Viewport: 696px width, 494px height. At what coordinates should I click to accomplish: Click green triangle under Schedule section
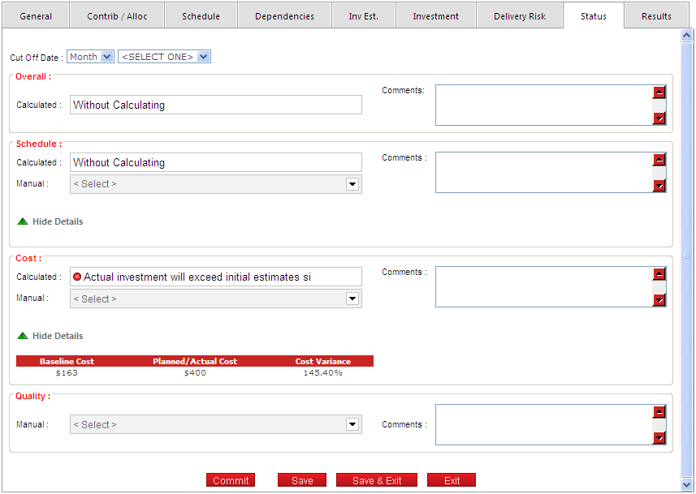click(23, 221)
